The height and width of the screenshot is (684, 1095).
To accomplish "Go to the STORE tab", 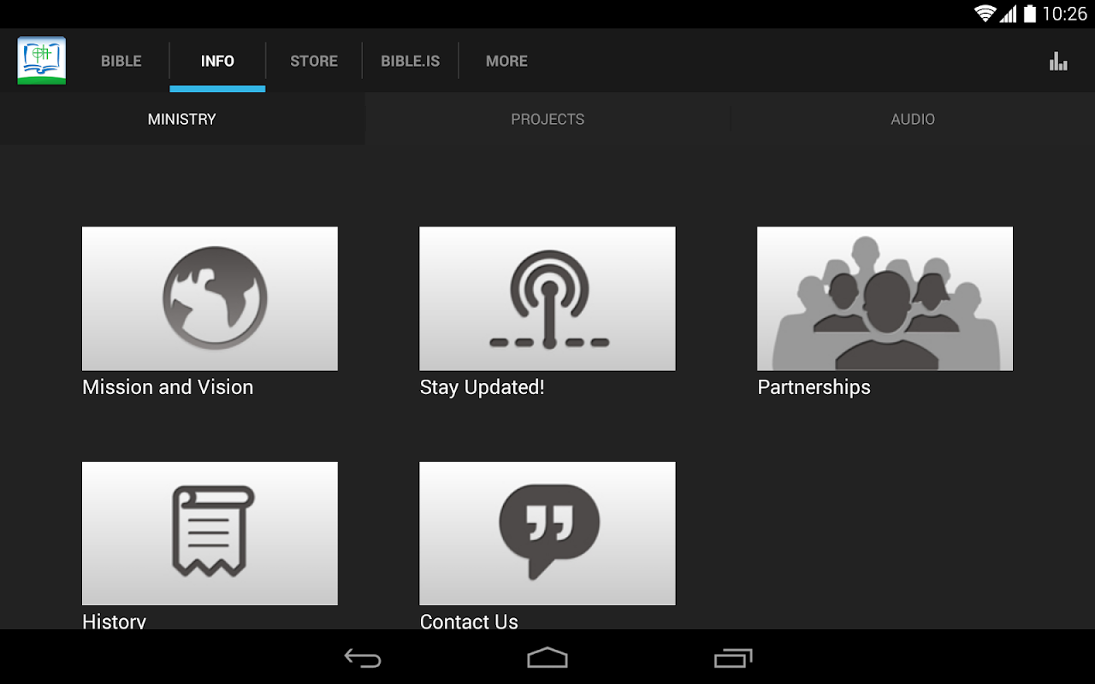I will click(x=314, y=61).
